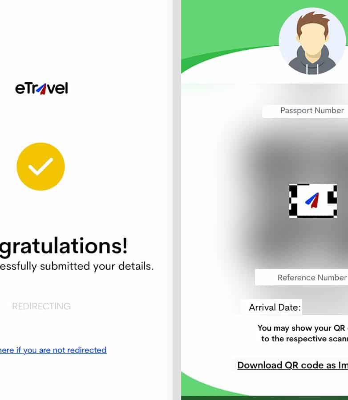Click the eTravel logo
348x400 pixels.
click(x=41, y=88)
